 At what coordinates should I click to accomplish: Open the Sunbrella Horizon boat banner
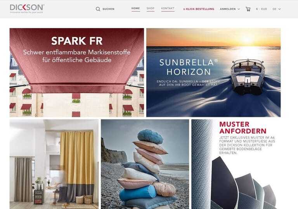(x=213, y=73)
